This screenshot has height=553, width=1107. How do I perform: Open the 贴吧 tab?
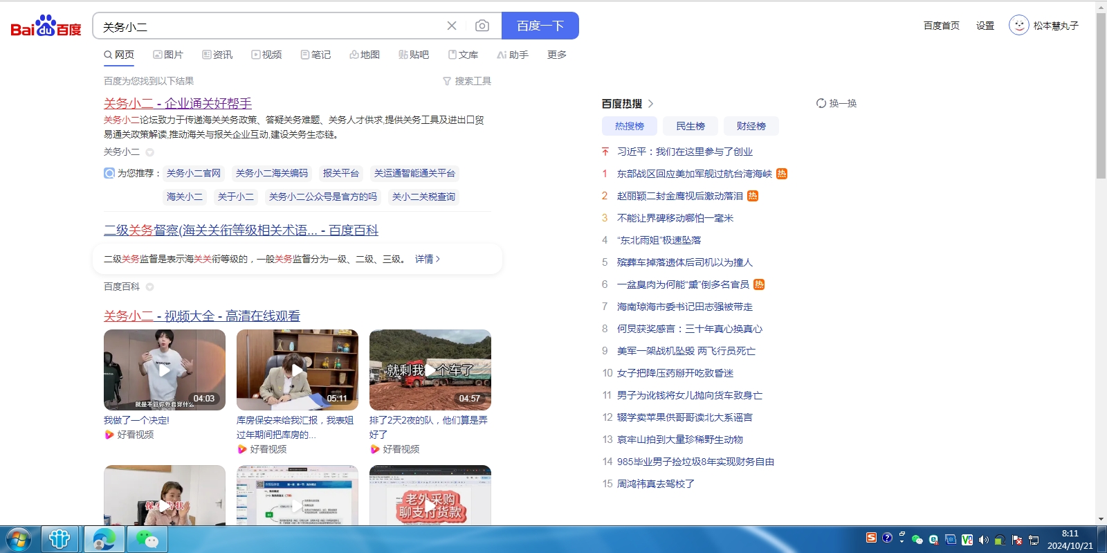[x=414, y=55]
